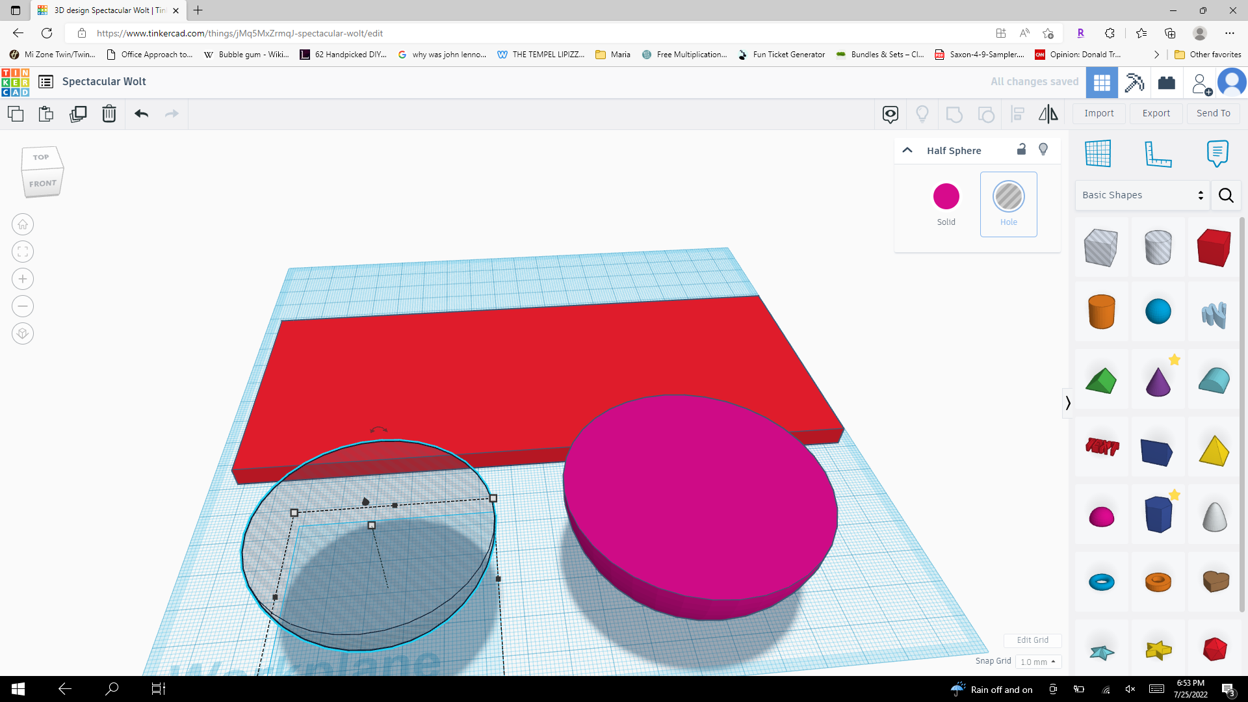
Task: Click the Group shapes icon
Action: click(x=954, y=114)
